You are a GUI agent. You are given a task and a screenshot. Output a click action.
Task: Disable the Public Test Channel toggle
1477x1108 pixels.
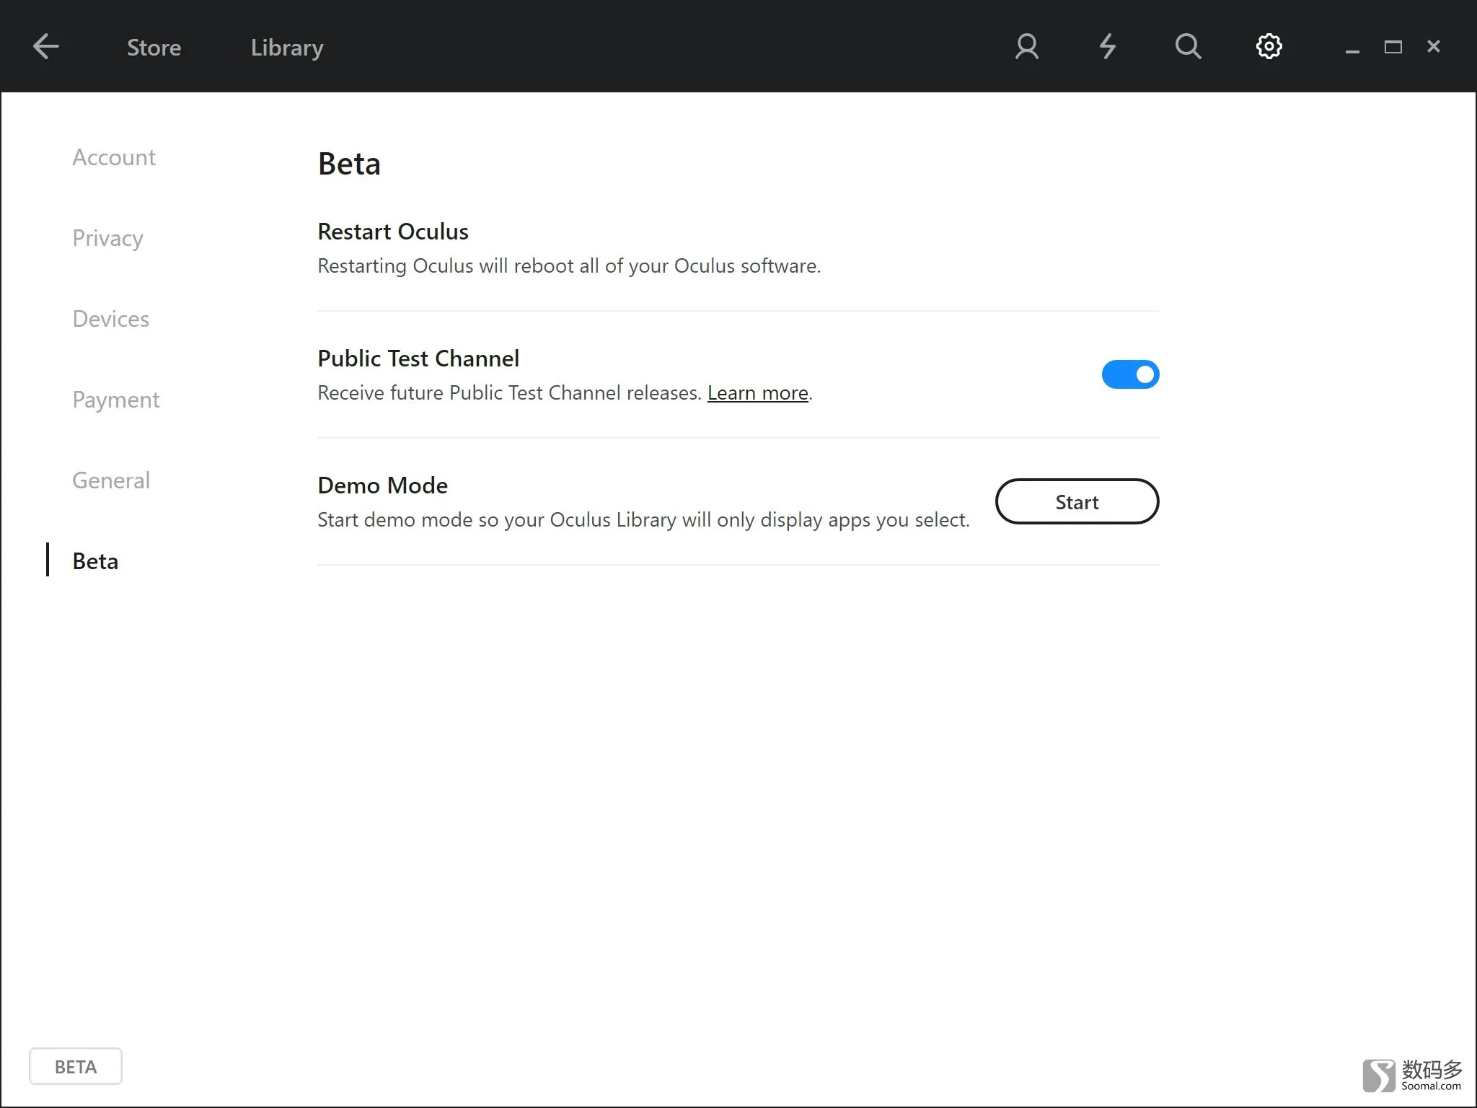(x=1130, y=374)
